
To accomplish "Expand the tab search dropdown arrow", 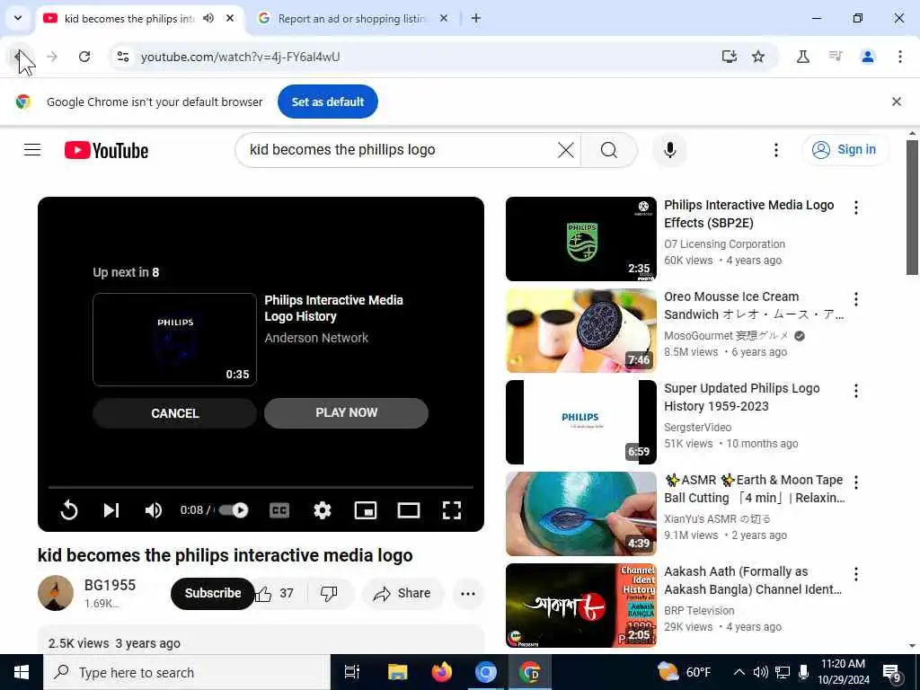I will coord(18,18).
